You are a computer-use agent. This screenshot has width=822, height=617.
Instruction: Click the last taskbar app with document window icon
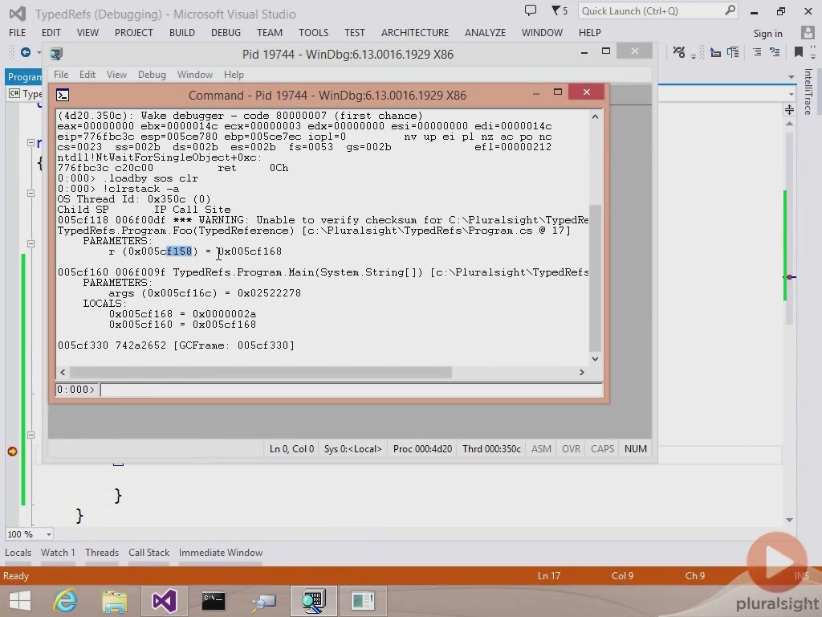(x=362, y=601)
